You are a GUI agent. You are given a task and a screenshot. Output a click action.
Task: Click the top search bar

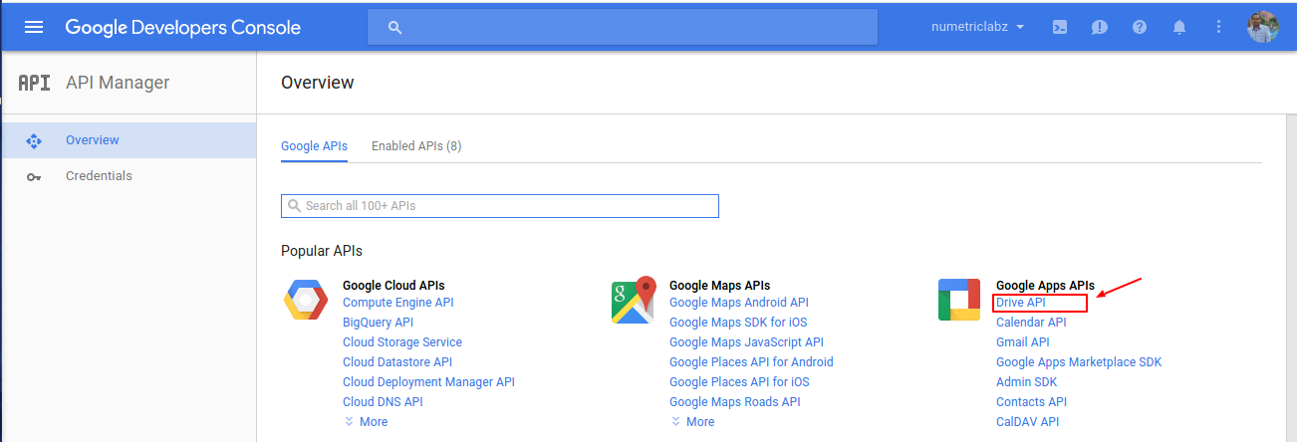pyautogui.click(x=623, y=27)
